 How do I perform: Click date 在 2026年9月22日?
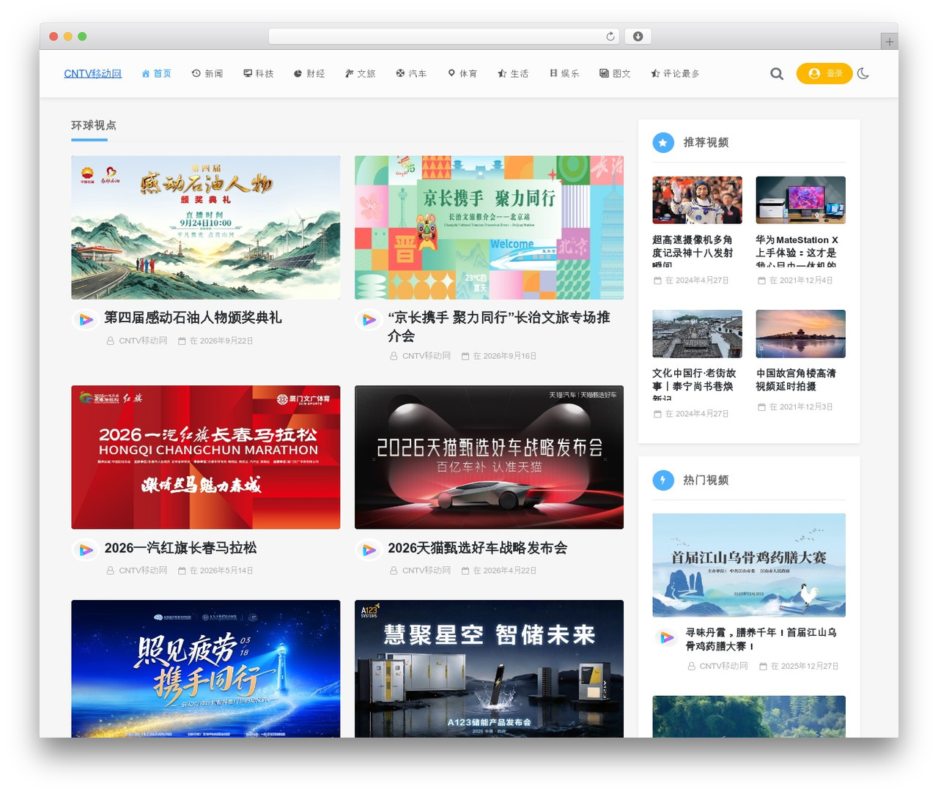coord(221,341)
